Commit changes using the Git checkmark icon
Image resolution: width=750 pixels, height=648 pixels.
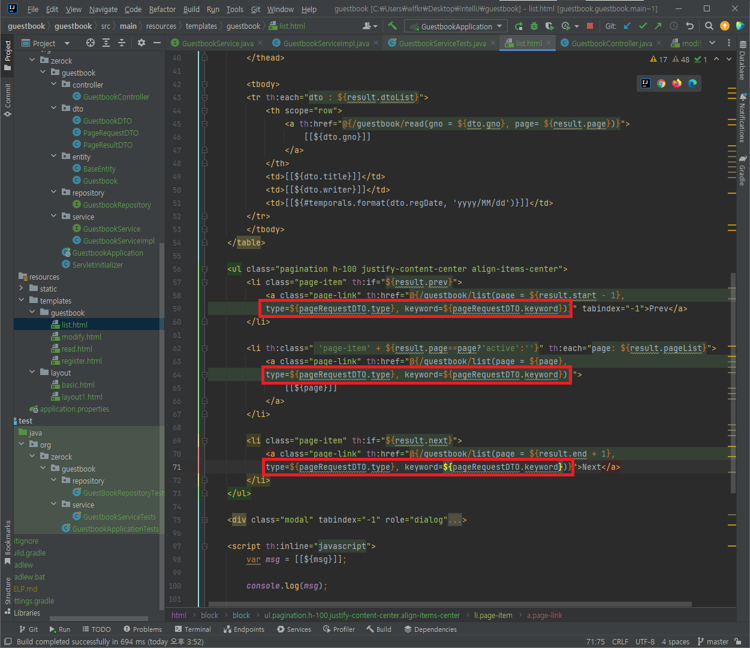tap(643, 26)
